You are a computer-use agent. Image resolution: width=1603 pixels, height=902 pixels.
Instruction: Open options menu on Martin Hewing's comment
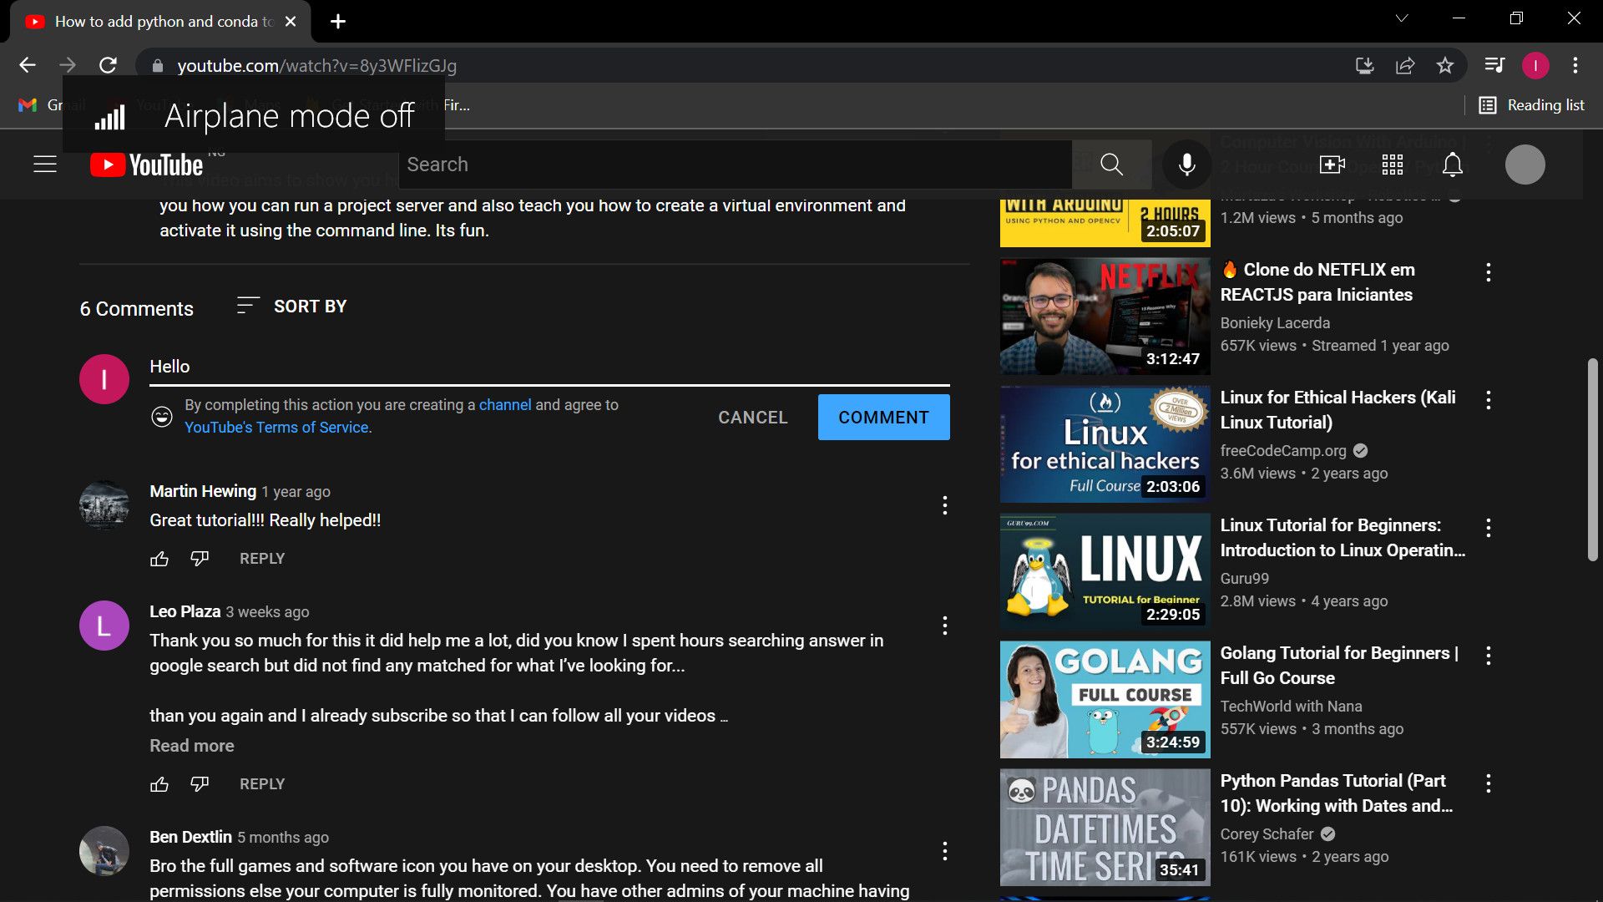pos(944,505)
